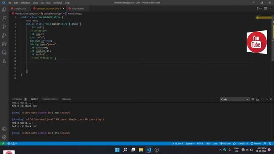Open taskbar clock and date
This screenshot has height=154, width=274.
tap(262, 150)
